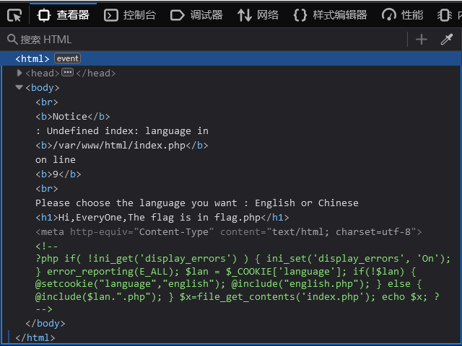Select the html root node row
This screenshot has width=462, height=346.
231,58
